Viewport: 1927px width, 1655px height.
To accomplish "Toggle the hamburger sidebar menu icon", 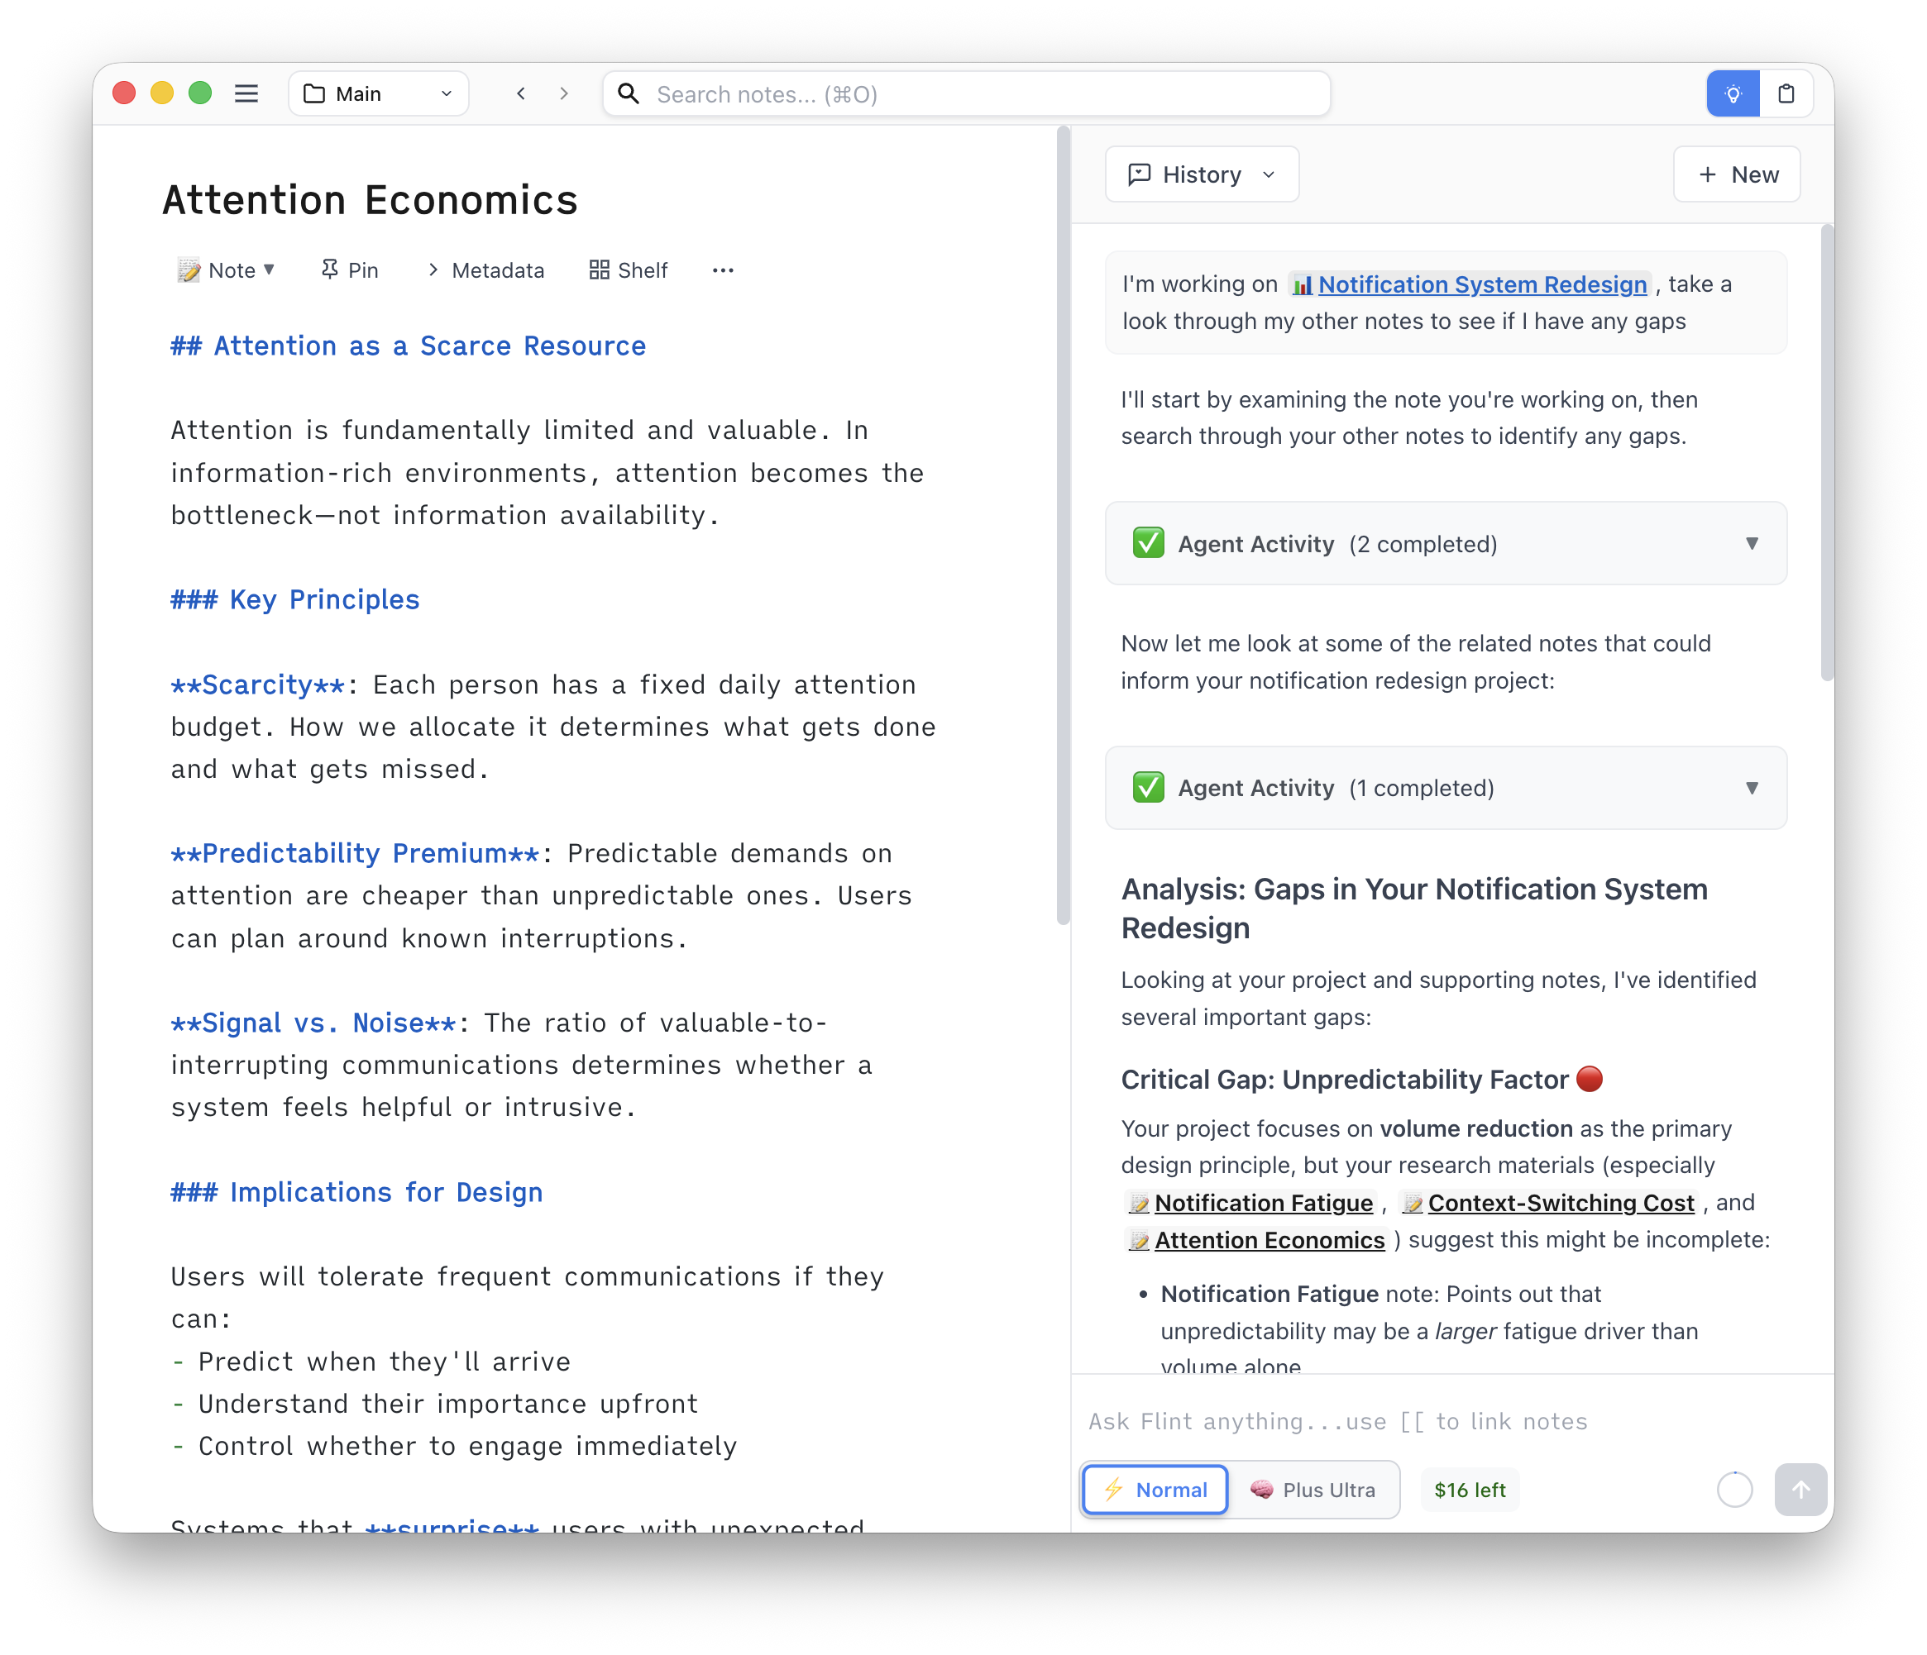I will coord(246,94).
